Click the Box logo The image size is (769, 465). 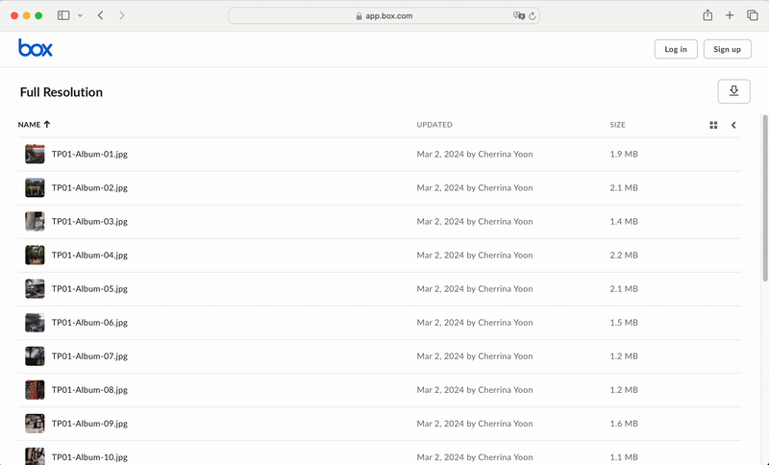[36, 49]
